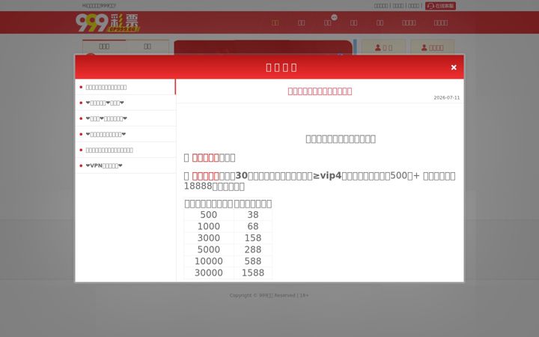Click the table cell showing 588
This screenshot has height=337, width=539.
[x=253, y=261]
